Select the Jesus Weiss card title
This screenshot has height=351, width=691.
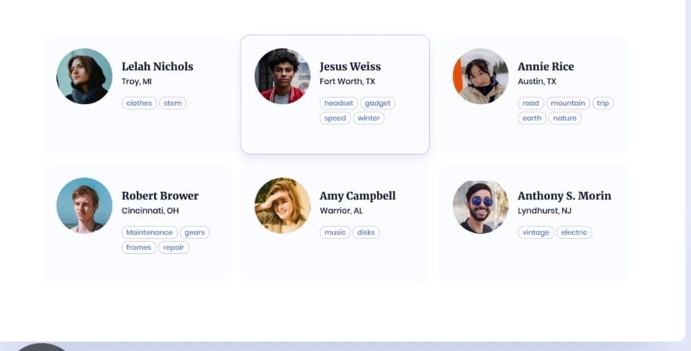[x=351, y=66]
